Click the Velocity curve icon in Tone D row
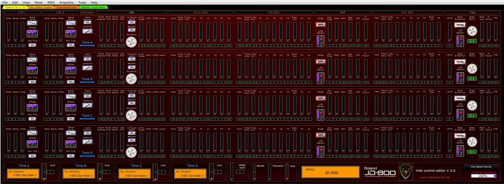Viewport: 504px width, 184px height. coord(87,141)
